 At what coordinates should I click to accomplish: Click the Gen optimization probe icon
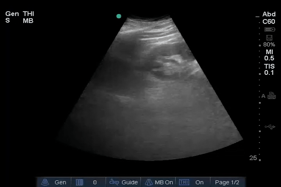click(46, 182)
